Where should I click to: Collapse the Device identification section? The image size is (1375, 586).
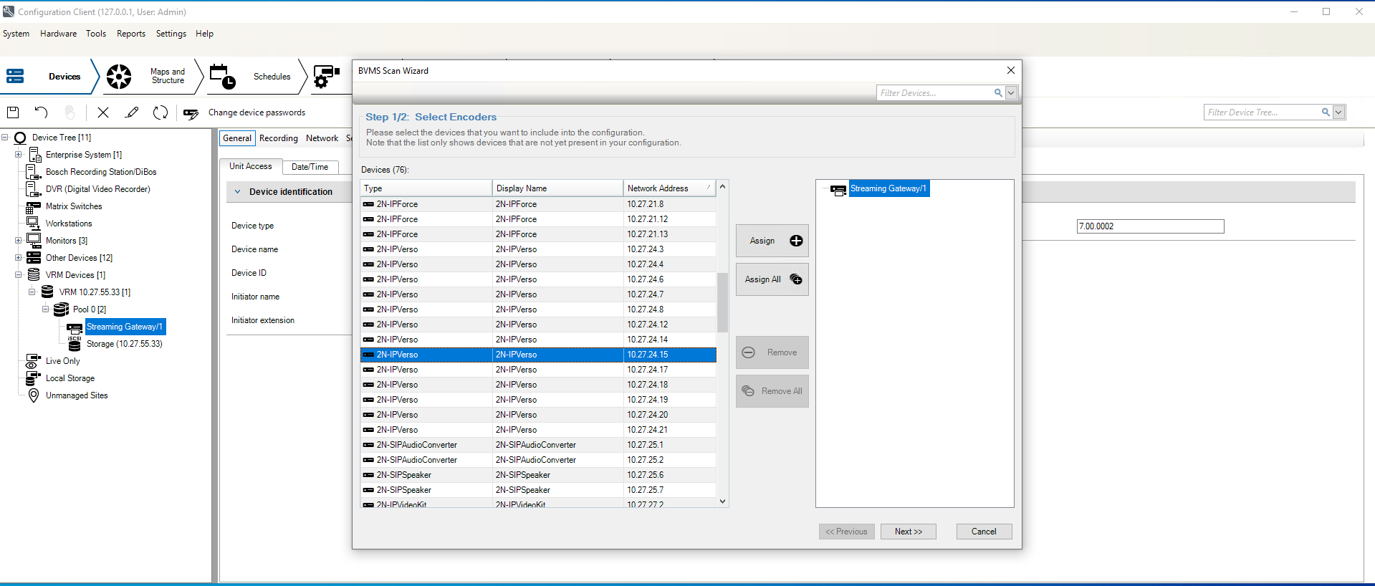[238, 192]
